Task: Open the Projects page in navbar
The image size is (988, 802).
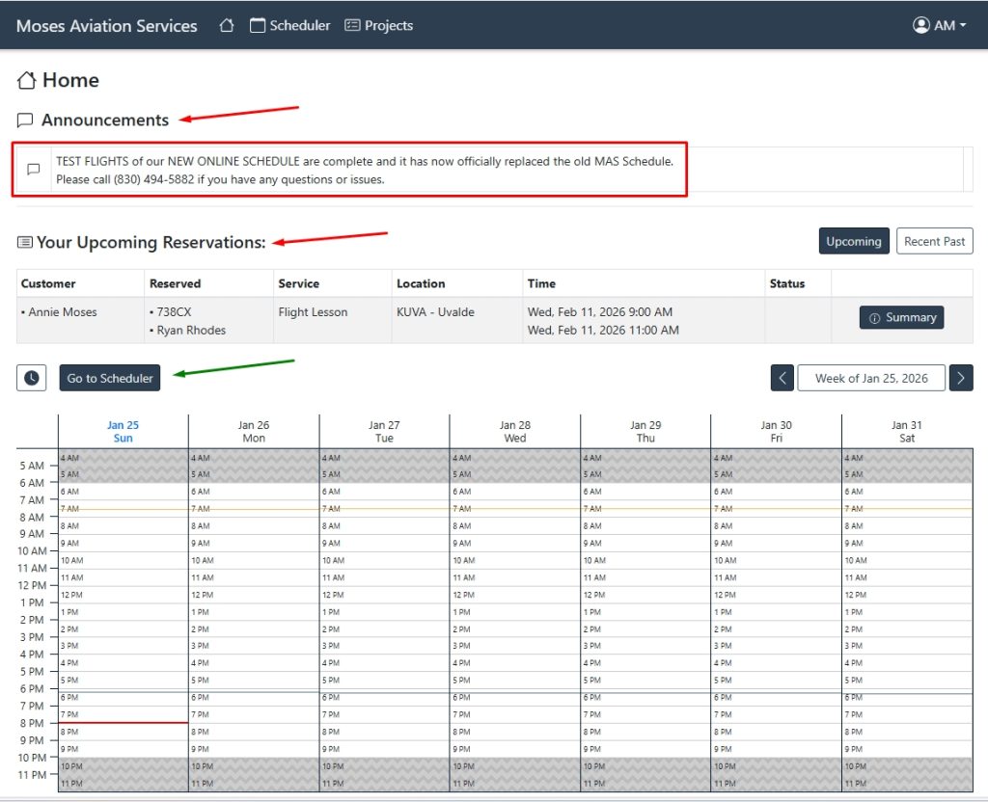Action: tap(378, 26)
